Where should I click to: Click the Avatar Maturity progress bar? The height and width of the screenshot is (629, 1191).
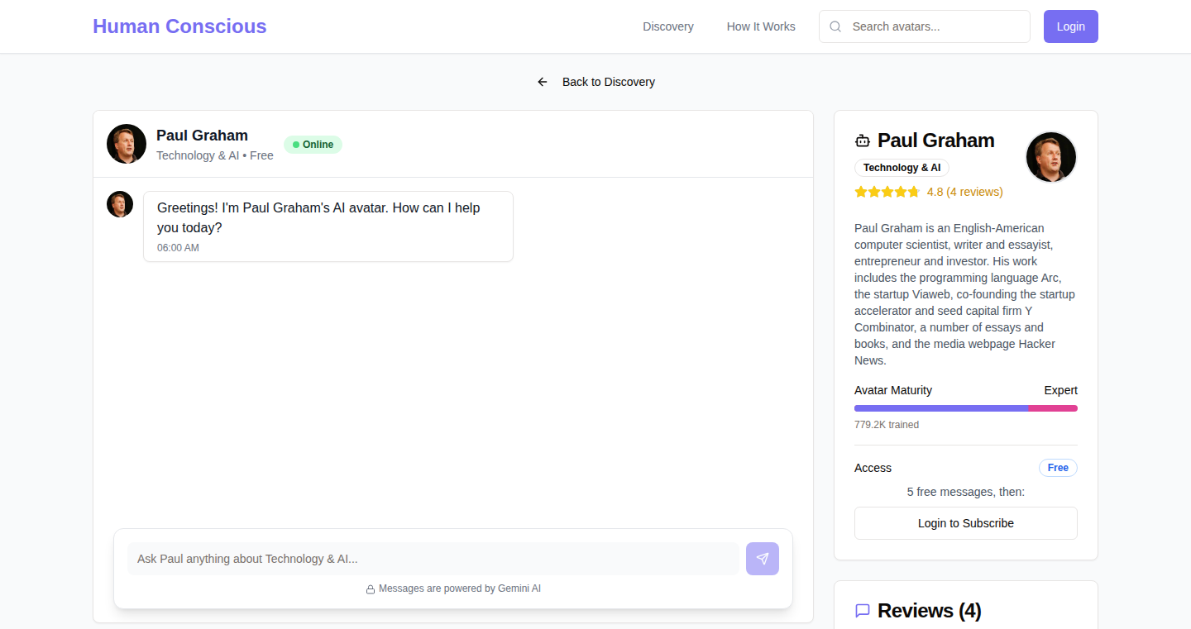(x=966, y=408)
